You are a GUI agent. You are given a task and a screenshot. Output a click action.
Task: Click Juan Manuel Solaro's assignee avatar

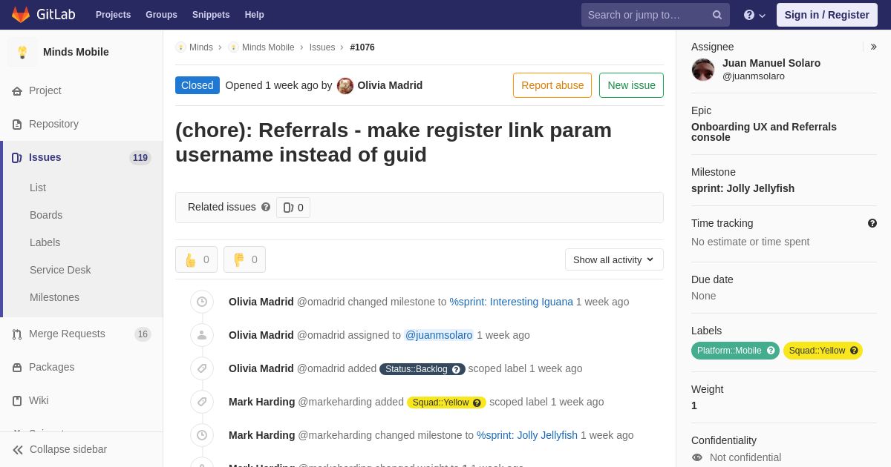[703, 70]
